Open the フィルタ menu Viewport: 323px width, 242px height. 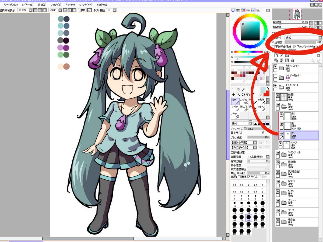click(56, 5)
